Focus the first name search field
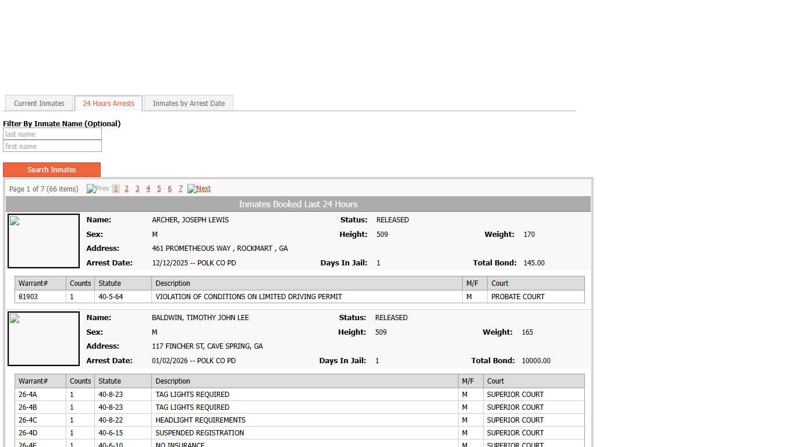This screenshot has width=795, height=447. [x=52, y=146]
